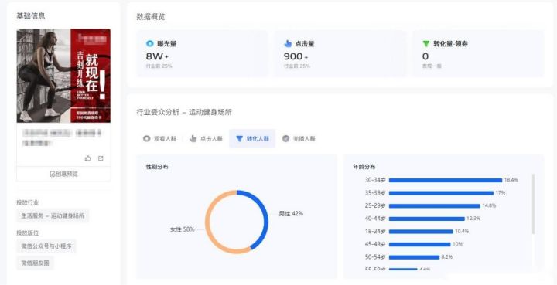This screenshot has height=285, width=557.
Task: Click the 点击量 hand pointer icon
Action: (x=288, y=44)
